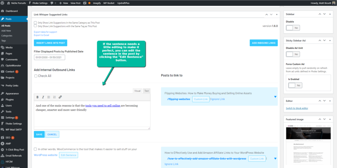Check the WooCommerce sentence suggestion checkbox
The height and width of the screenshot is (168, 337).
(x=35, y=149)
